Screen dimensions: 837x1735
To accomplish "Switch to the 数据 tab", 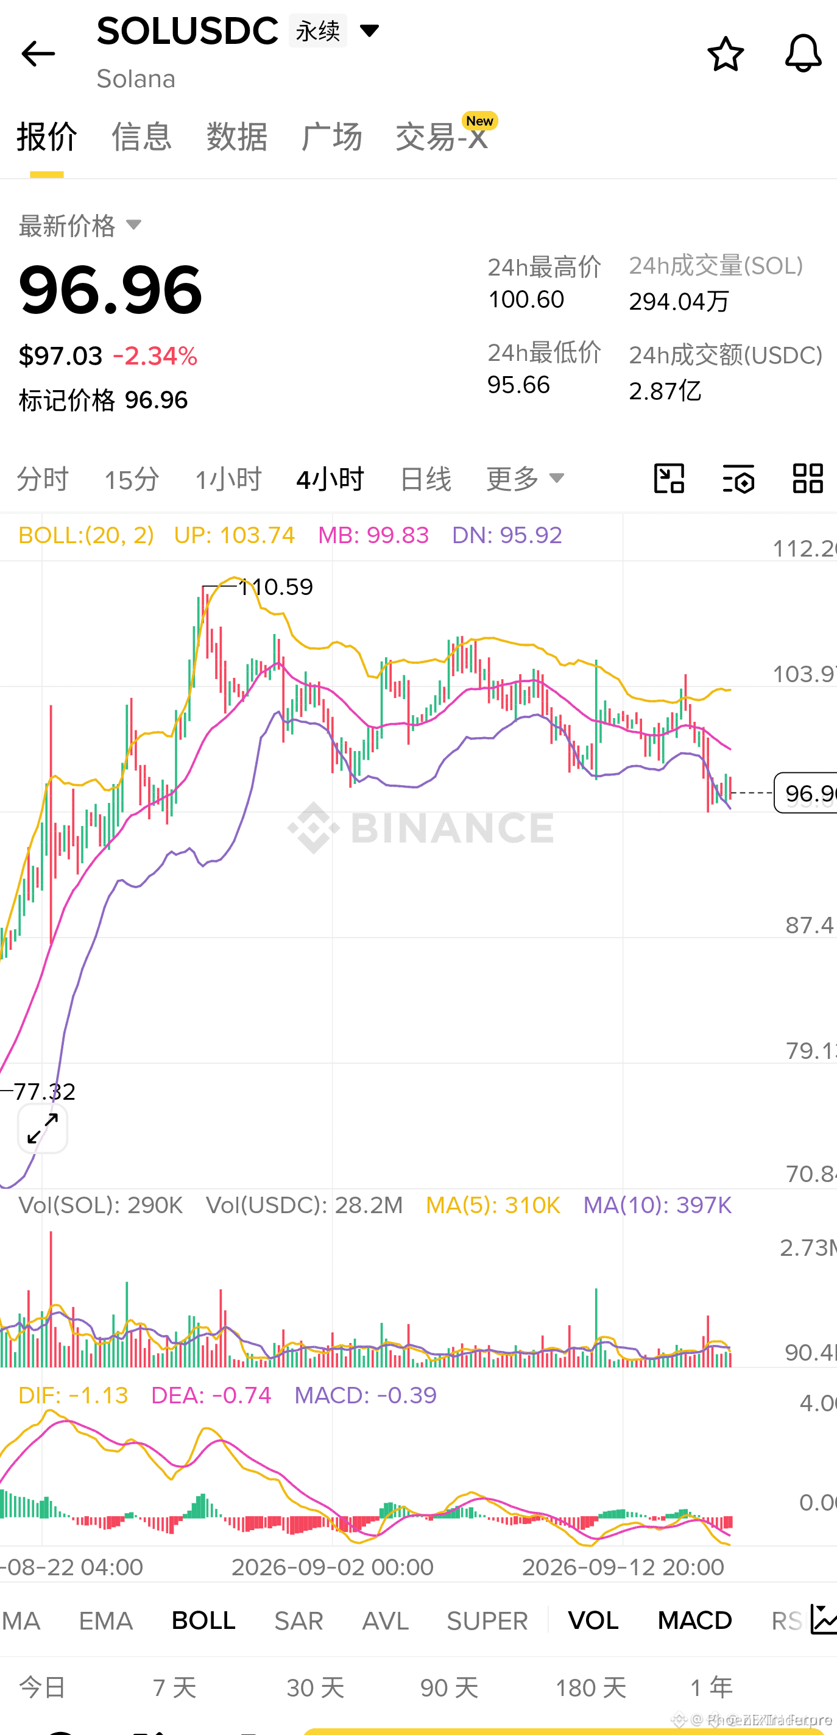I will coord(237,137).
